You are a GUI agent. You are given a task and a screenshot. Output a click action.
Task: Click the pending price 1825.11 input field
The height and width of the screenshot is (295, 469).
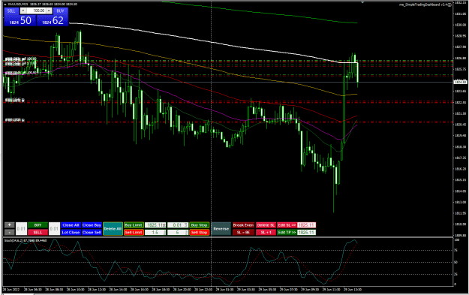155,225
